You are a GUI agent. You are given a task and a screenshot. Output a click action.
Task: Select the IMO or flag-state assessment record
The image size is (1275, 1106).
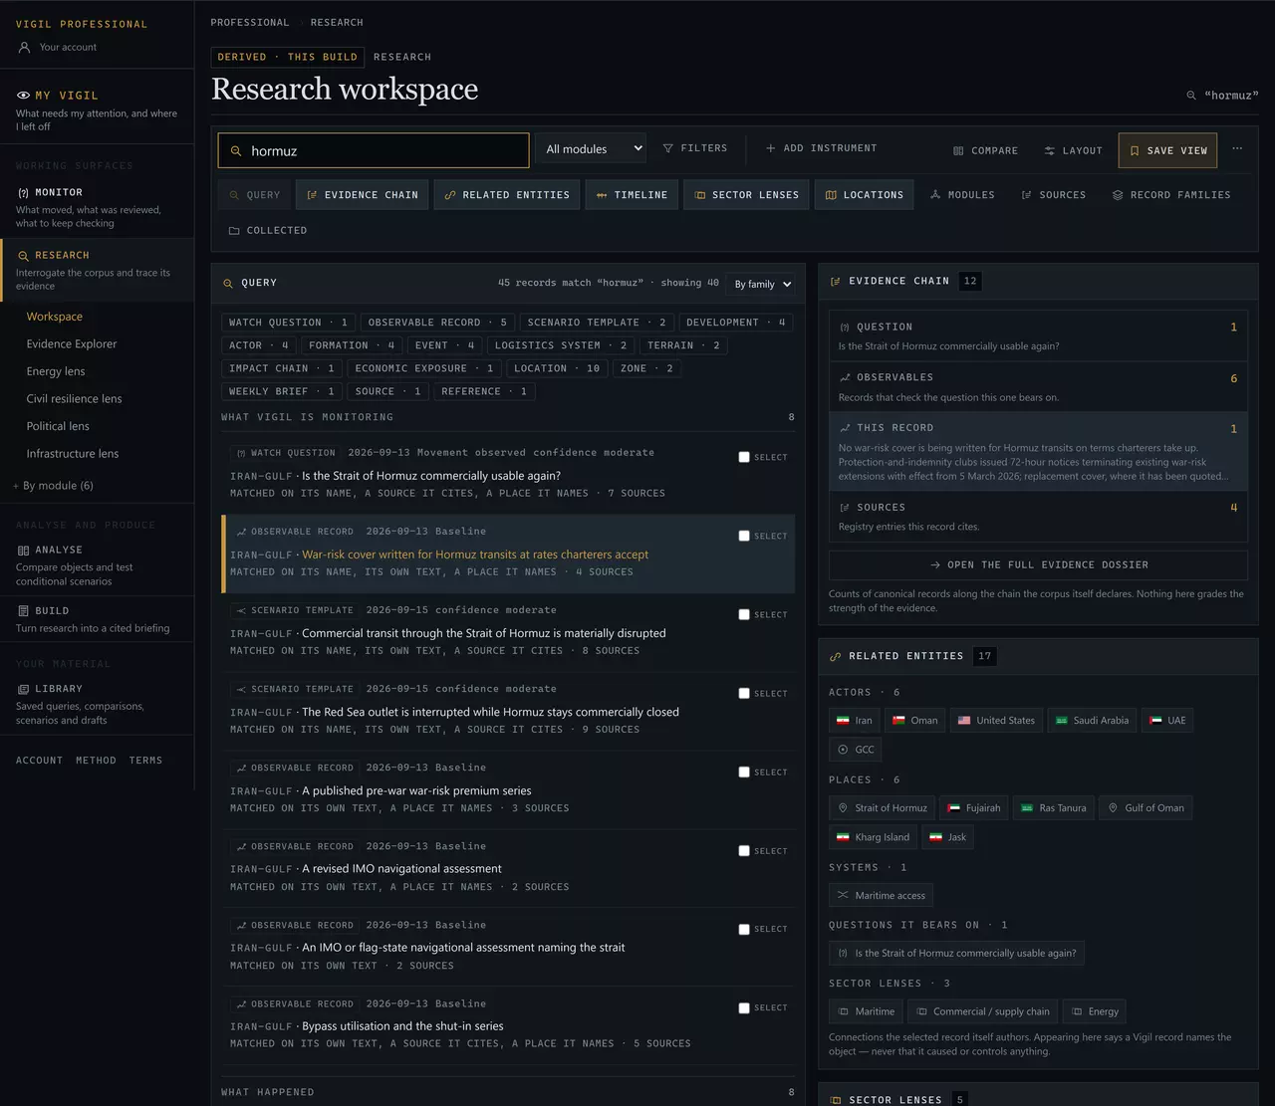744,929
